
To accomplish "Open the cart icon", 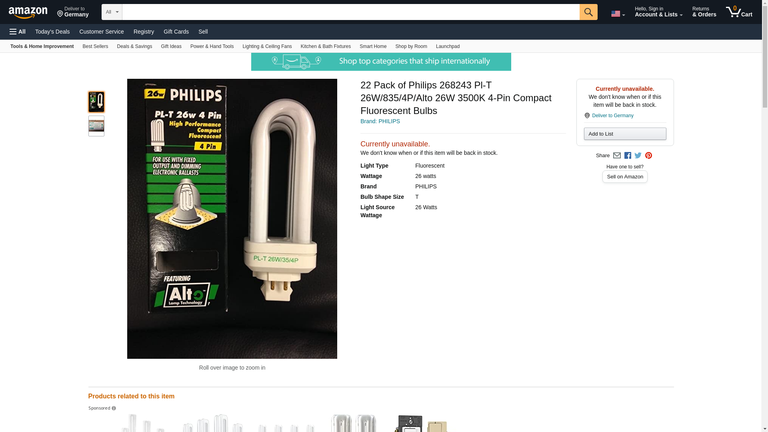I will coord(739,12).
